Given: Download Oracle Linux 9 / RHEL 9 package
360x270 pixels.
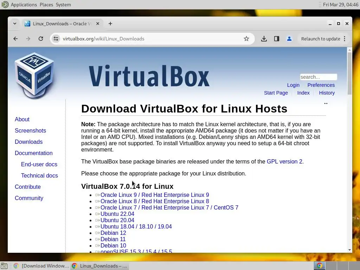Looking at the screenshot, I should [x=155, y=195].
